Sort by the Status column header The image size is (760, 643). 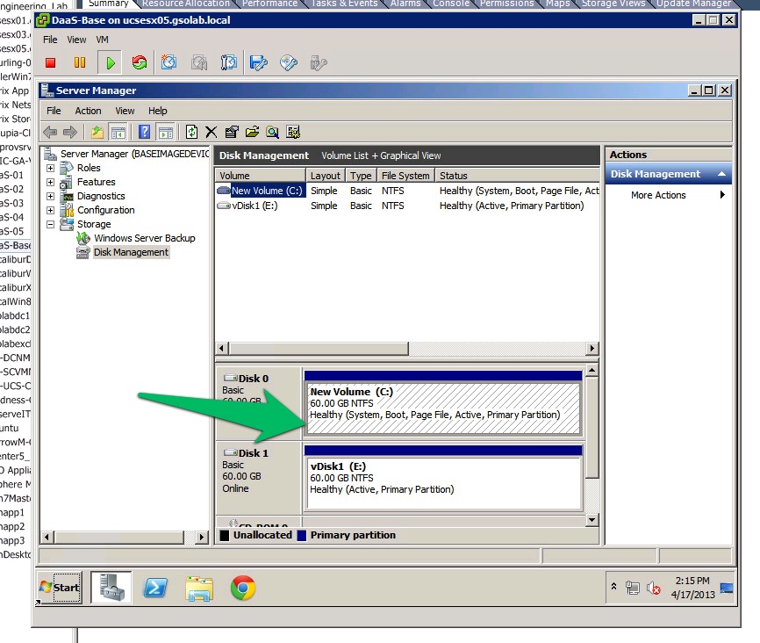517,176
